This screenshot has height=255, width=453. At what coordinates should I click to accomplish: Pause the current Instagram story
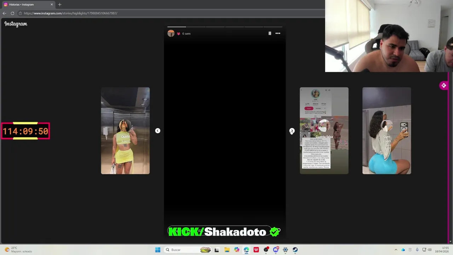pyautogui.click(x=270, y=33)
